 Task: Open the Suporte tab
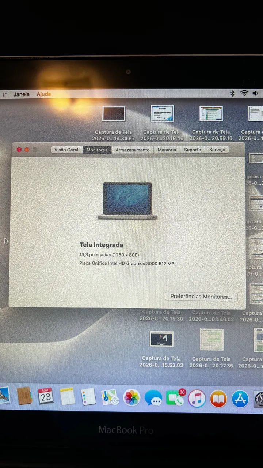193,150
